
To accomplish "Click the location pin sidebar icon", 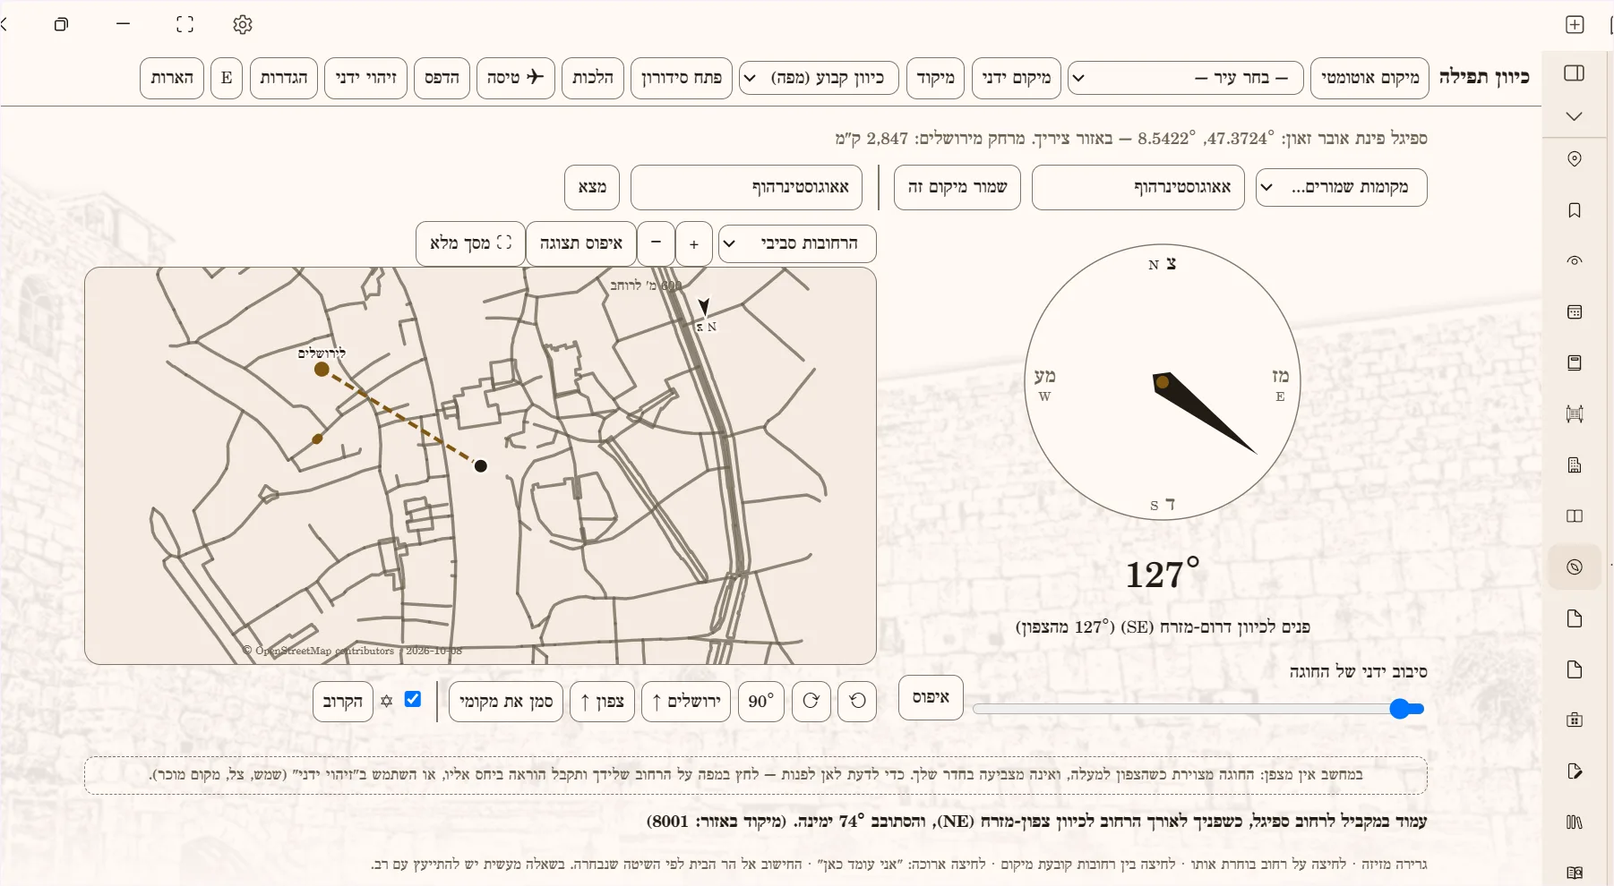I will pyautogui.click(x=1575, y=158).
